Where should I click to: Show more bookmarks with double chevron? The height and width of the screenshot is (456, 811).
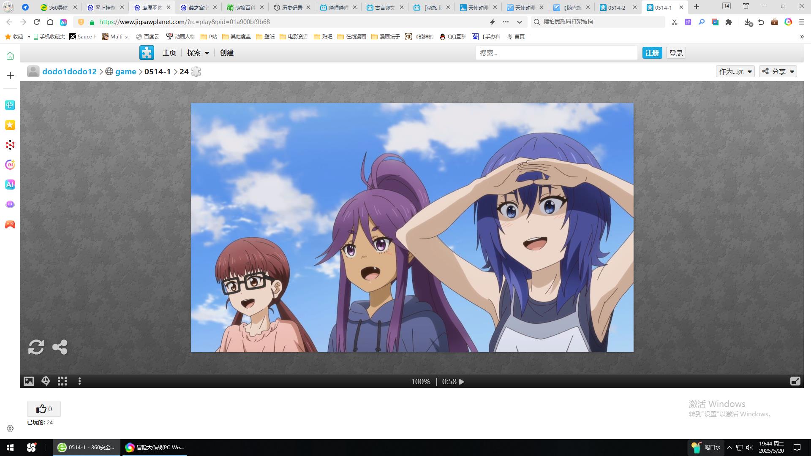pos(802,37)
